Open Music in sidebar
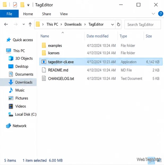This screenshot has width=164, height=165. [x=20, y=90]
